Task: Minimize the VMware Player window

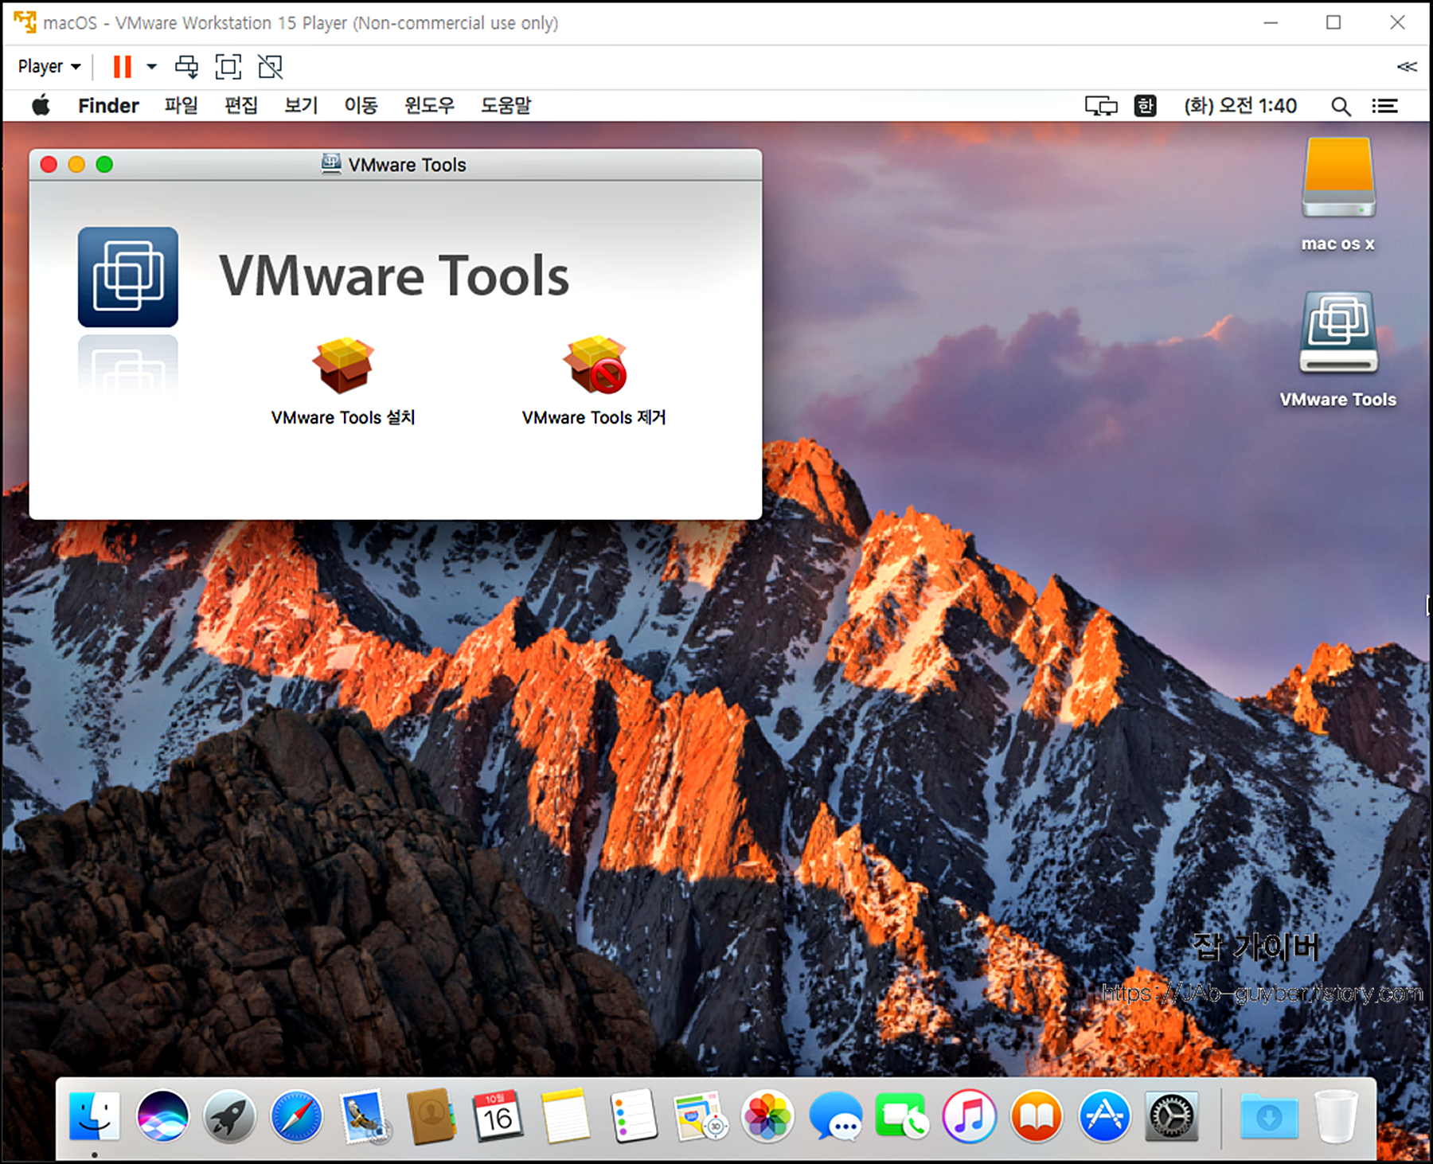Action: (x=1271, y=23)
